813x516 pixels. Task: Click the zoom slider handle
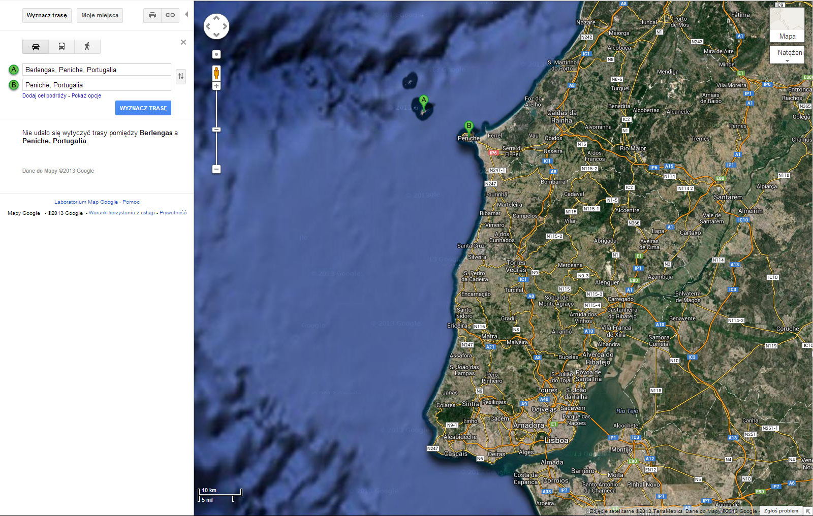click(216, 130)
